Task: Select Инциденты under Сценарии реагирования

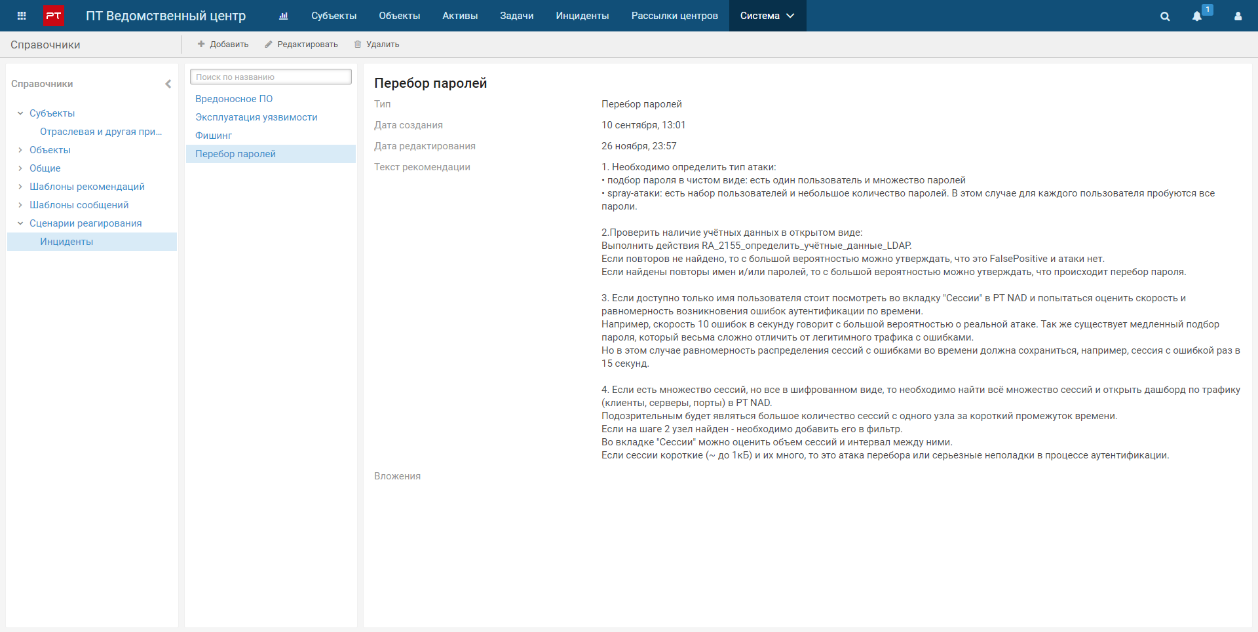Action: (92, 242)
